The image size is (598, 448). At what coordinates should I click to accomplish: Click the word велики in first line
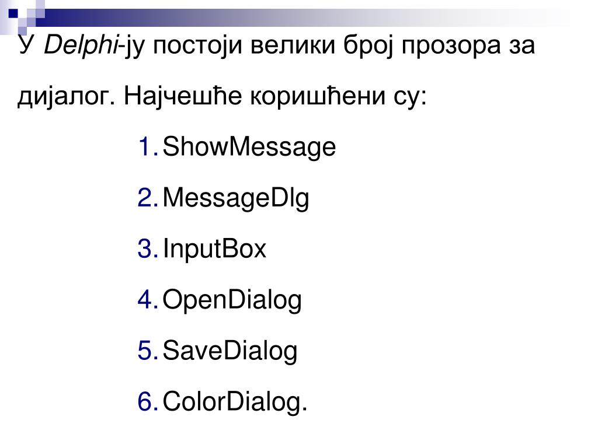tap(293, 45)
